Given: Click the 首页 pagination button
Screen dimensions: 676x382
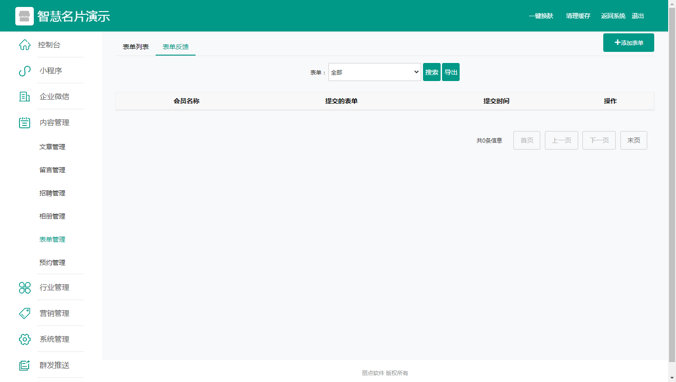Looking at the screenshot, I should (x=527, y=140).
